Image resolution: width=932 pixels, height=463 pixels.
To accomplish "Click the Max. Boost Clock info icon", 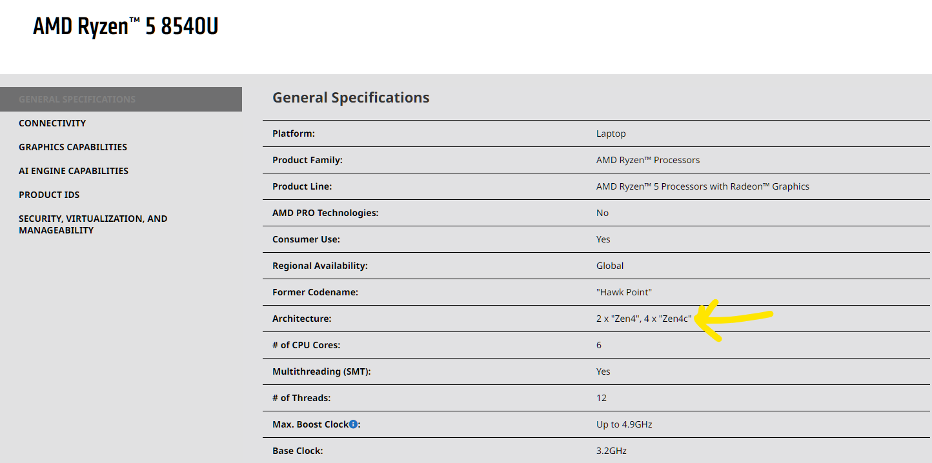I will point(353,424).
